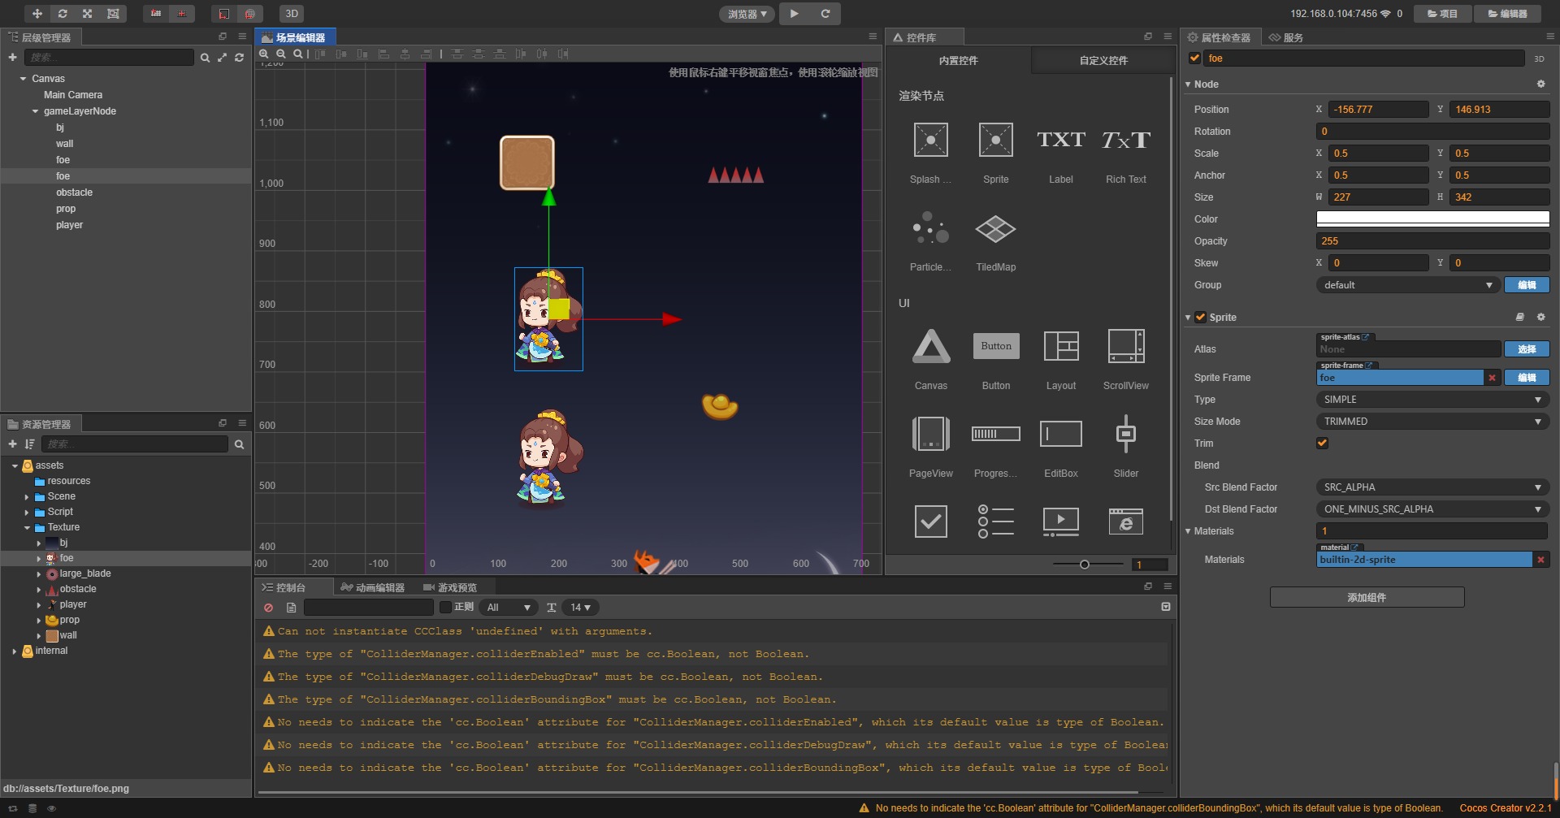Toggle the 3D node button in inspector
This screenshot has width=1560, height=818.
click(1539, 58)
